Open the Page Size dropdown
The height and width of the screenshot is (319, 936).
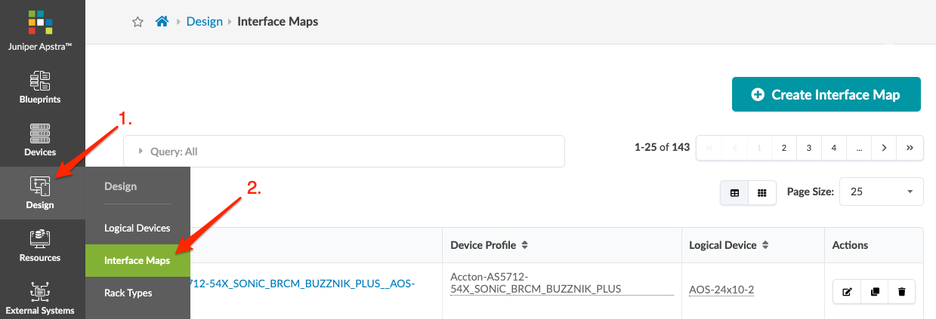coord(882,192)
